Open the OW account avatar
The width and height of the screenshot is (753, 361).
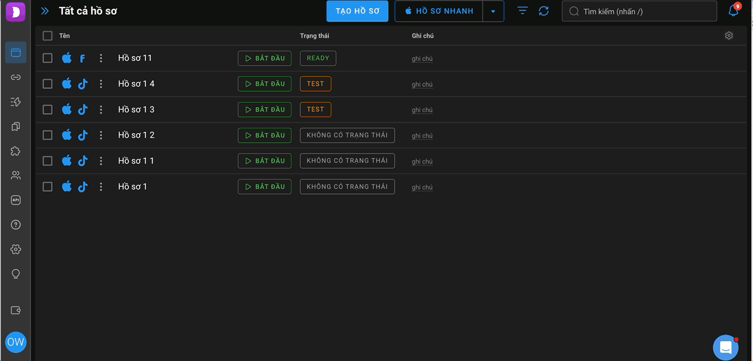[16, 342]
